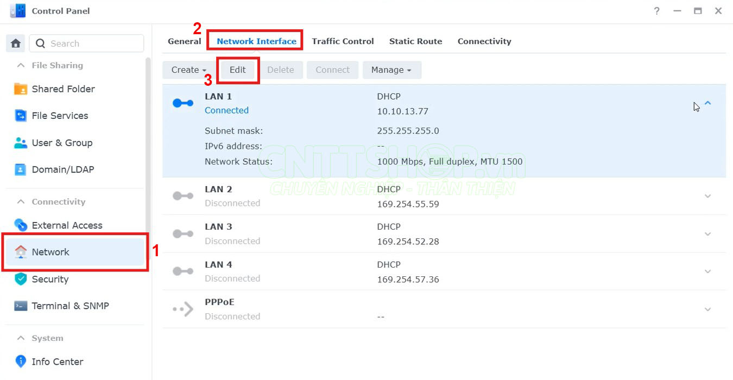Click the Edit button
The height and width of the screenshot is (380, 733).
click(237, 70)
